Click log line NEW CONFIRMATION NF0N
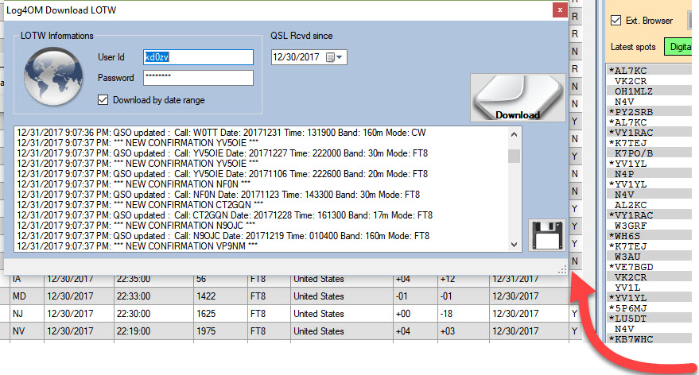The height and width of the screenshot is (375, 699). coord(134,184)
